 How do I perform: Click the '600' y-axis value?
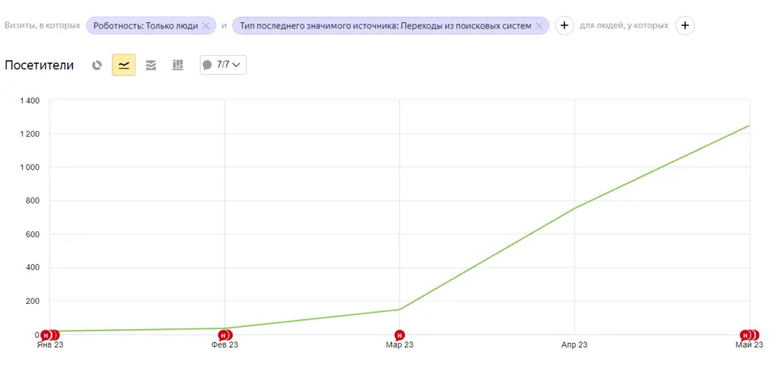pos(34,234)
